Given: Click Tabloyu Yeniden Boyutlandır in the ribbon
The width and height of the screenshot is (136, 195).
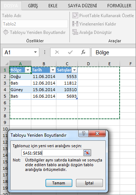Looking at the screenshot, I should tap(34, 32).
